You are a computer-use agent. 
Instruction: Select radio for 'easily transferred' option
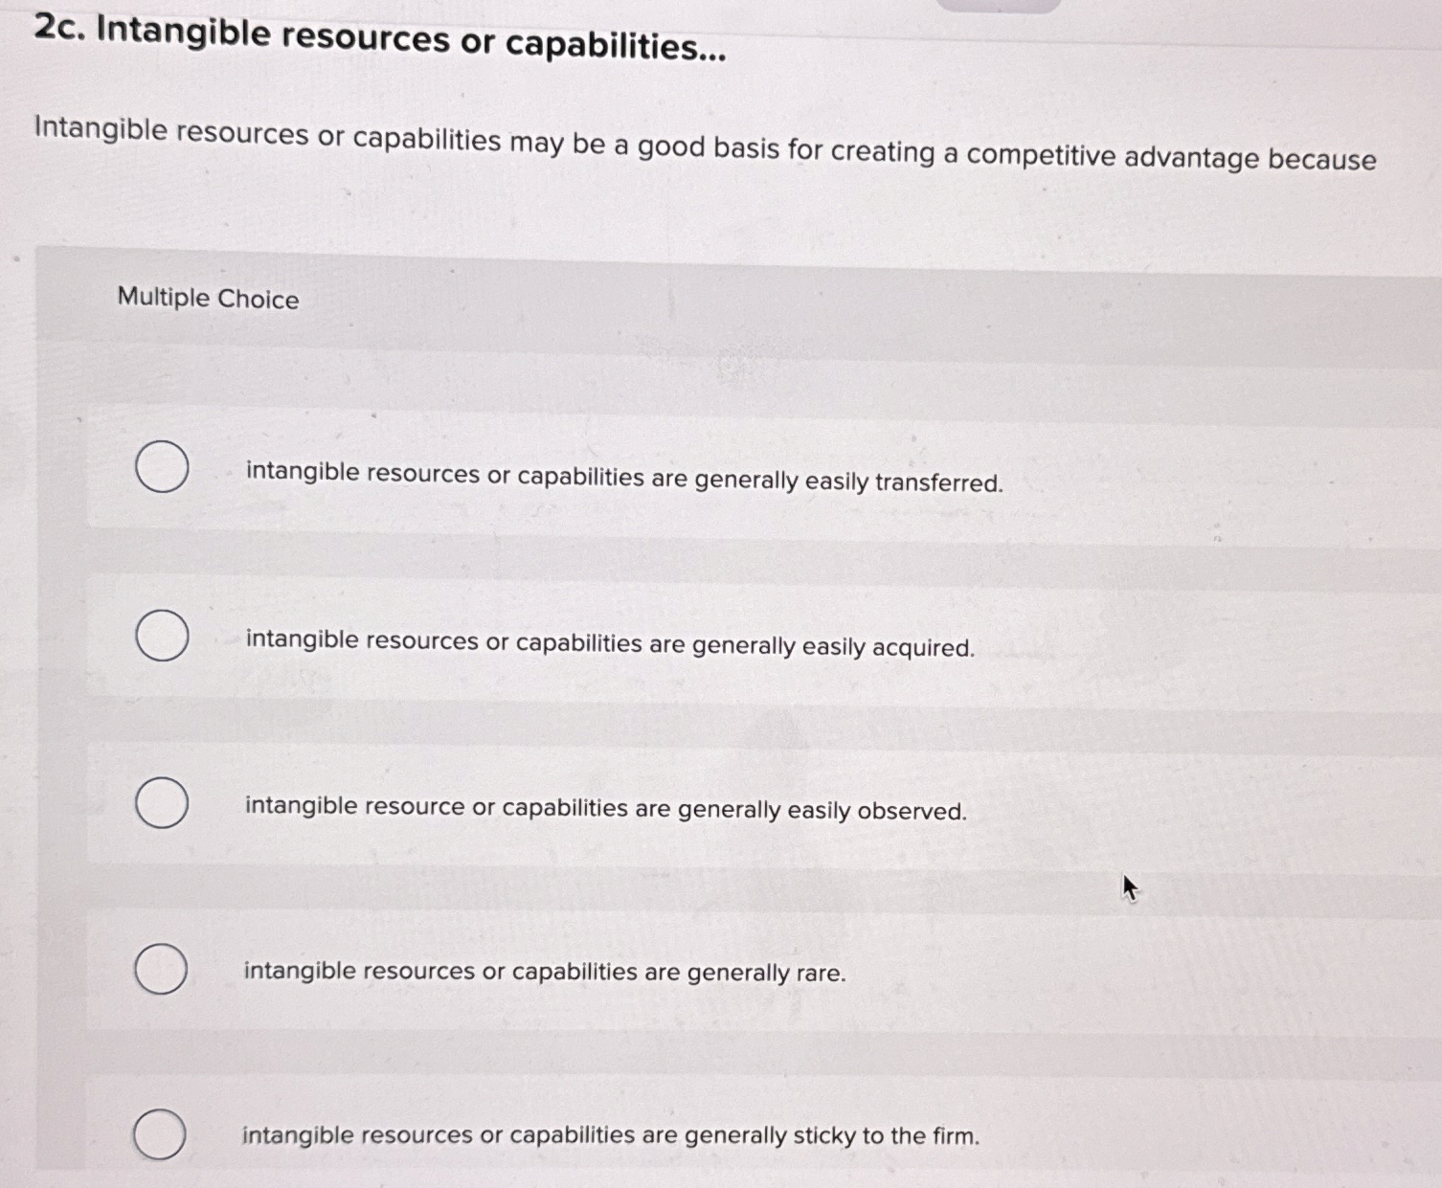pos(161,467)
